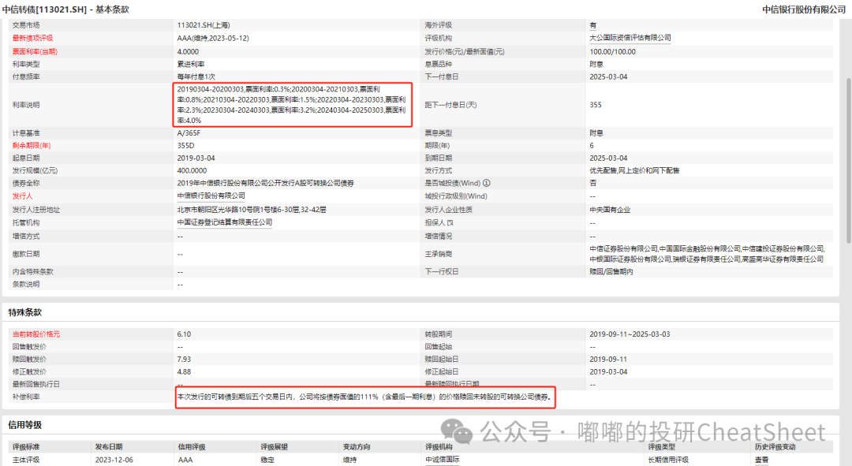Select red label 票面利率(当期)

pos(35,51)
